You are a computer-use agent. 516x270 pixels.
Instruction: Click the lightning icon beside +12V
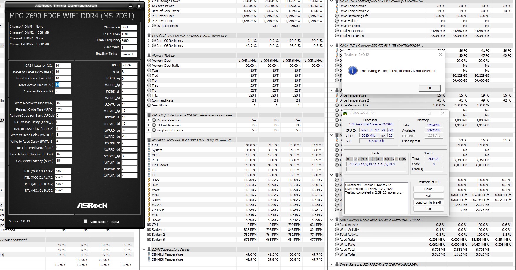tap(149, 180)
